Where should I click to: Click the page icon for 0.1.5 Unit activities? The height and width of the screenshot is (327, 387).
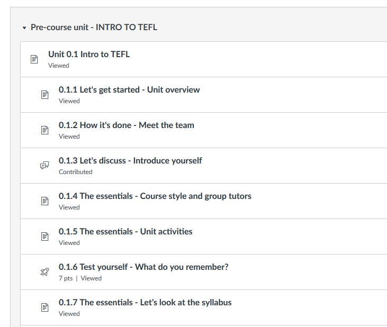point(44,237)
